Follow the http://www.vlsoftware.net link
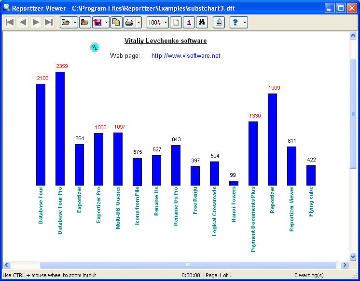The height and width of the screenshot is (281, 360). coord(186,56)
